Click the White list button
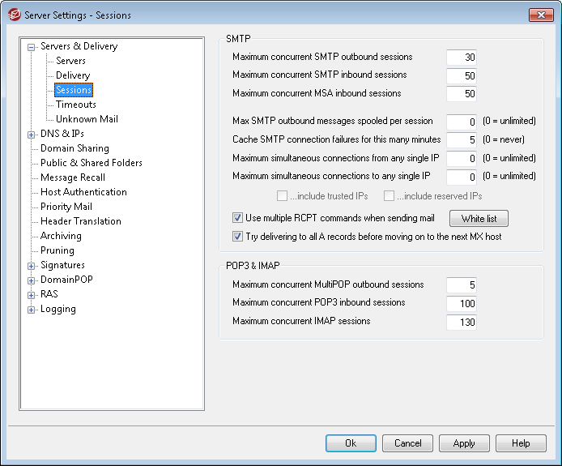The width and height of the screenshot is (562, 466). coord(479,219)
